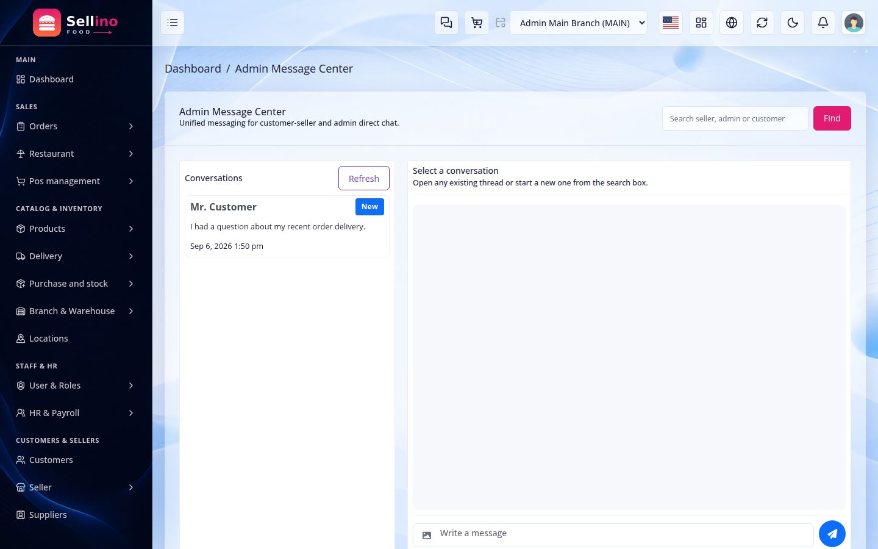Click the sync refresh icon in header

point(762,23)
